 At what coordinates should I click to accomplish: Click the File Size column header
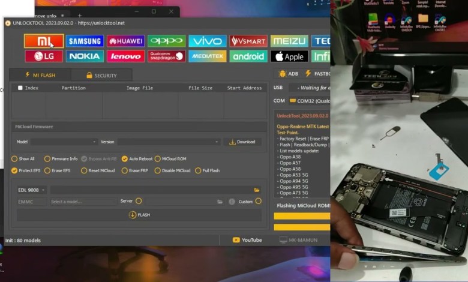pyautogui.click(x=200, y=88)
